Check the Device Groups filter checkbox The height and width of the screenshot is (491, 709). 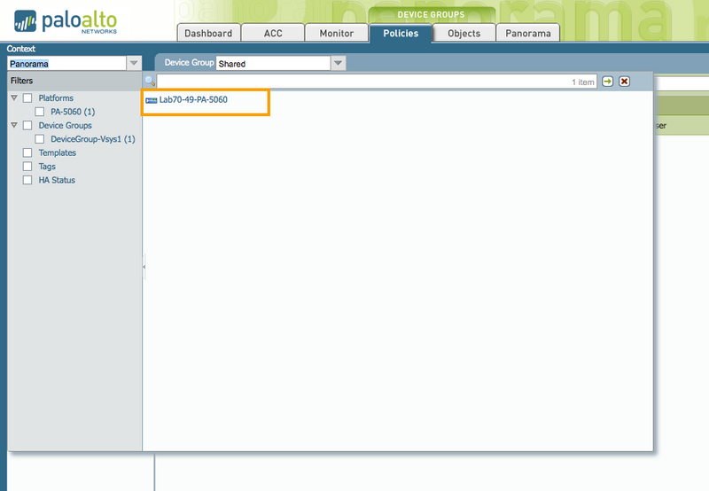[27, 125]
